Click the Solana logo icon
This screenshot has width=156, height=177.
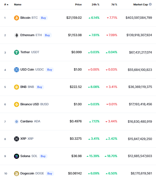(17, 156)
